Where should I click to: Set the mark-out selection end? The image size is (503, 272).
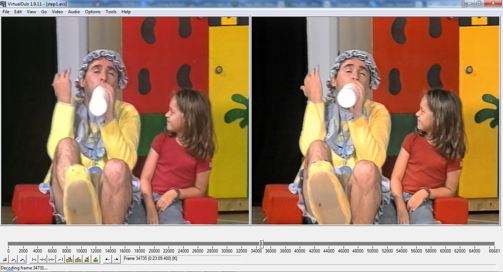click(116, 259)
